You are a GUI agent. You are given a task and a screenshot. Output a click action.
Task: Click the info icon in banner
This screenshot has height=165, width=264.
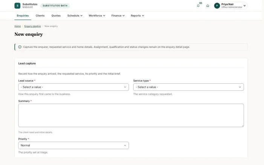[20, 47]
